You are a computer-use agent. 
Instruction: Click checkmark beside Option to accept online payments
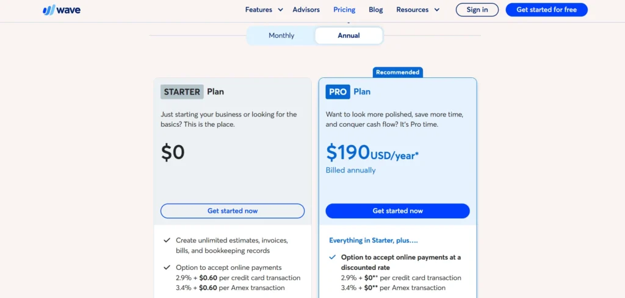click(167, 268)
